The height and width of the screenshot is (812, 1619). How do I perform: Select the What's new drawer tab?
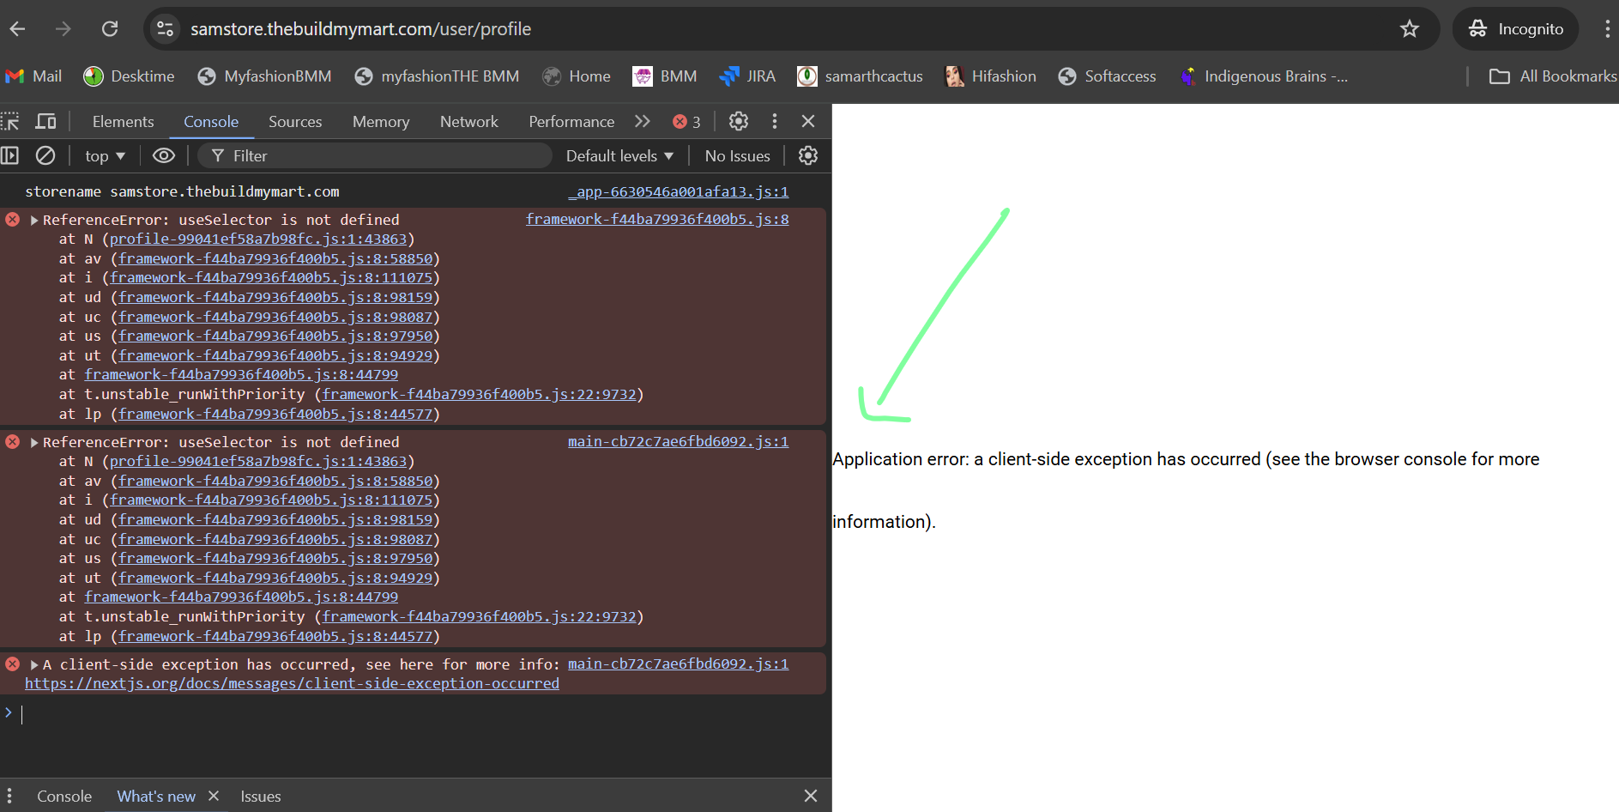(156, 797)
